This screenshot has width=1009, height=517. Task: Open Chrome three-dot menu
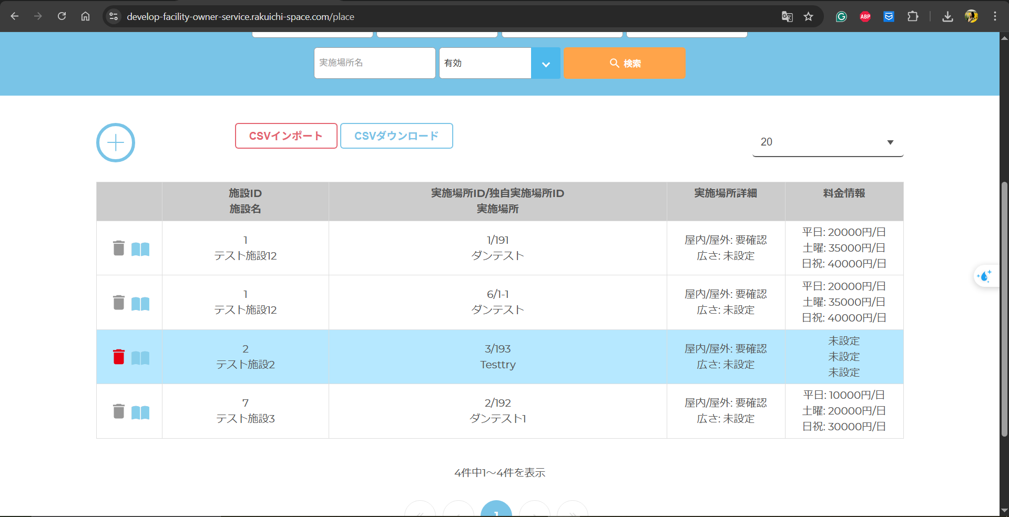coord(994,16)
